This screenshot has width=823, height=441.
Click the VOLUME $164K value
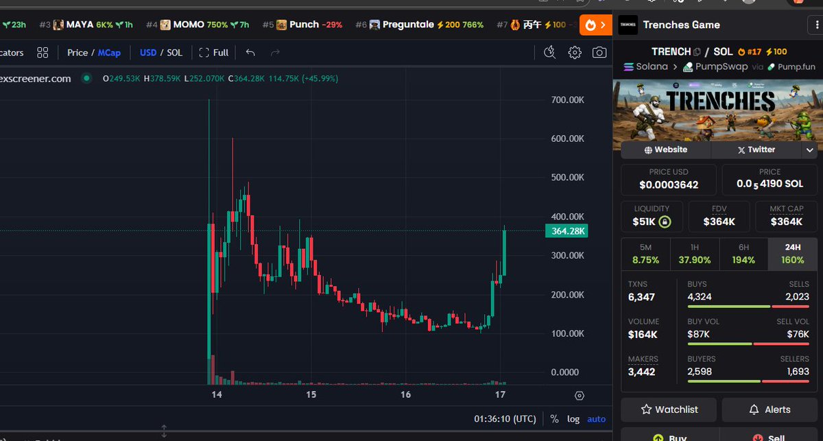(x=643, y=335)
